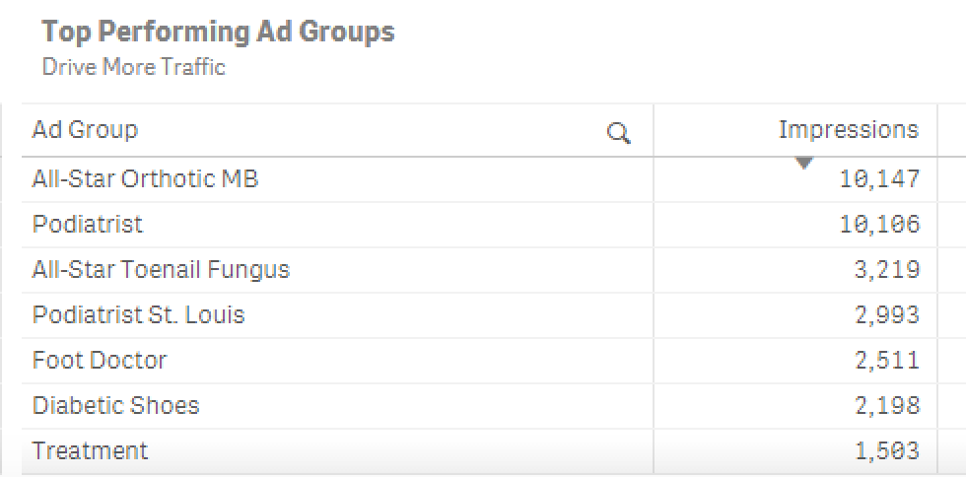Image resolution: width=966 pixels, height=477 pixels.
Task: Choose the All-Star Toenail Fungus row
Action: pos(161,270)
